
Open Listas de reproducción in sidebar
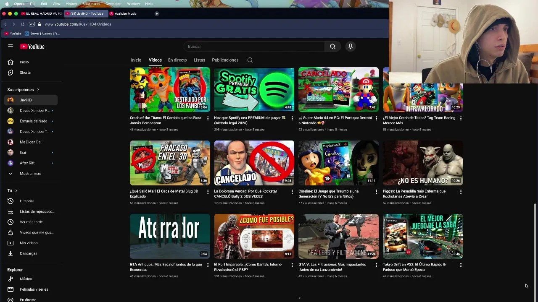coord(31,211)
